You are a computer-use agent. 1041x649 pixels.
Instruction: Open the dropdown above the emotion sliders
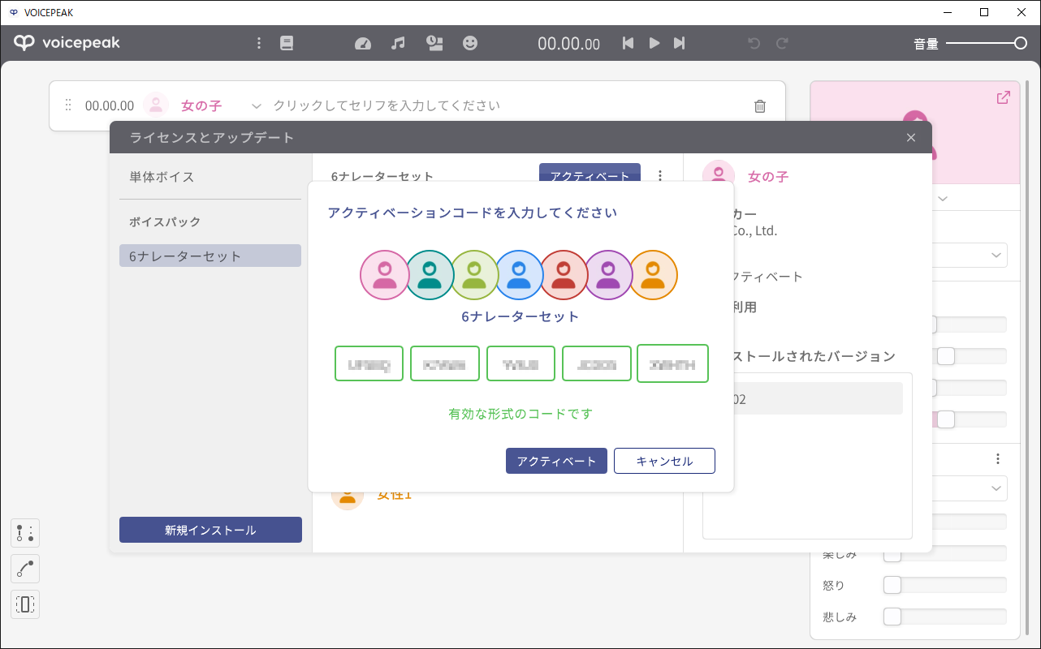(996, 488)
